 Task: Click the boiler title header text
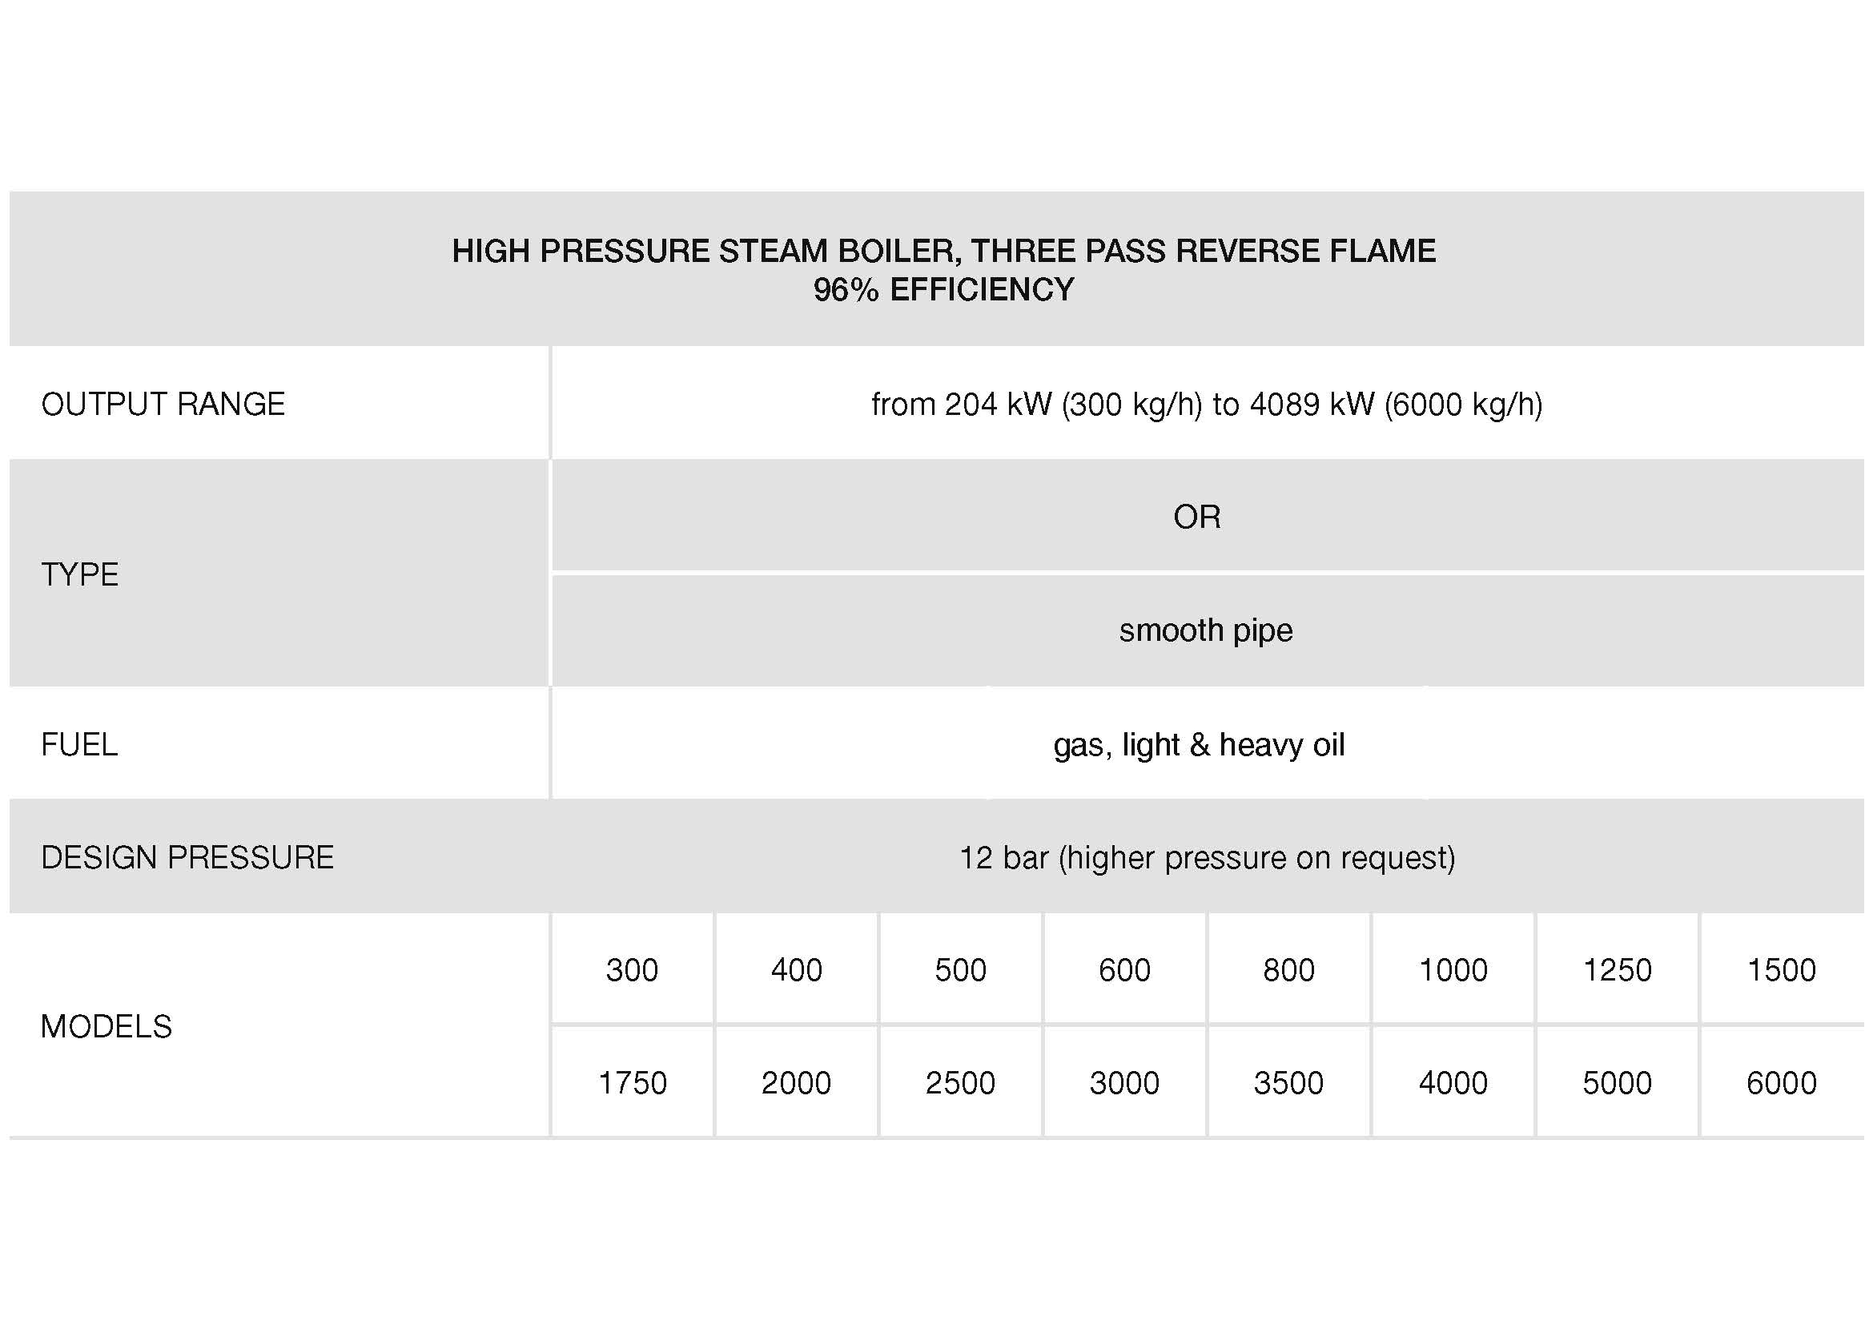tap(944, 270)
